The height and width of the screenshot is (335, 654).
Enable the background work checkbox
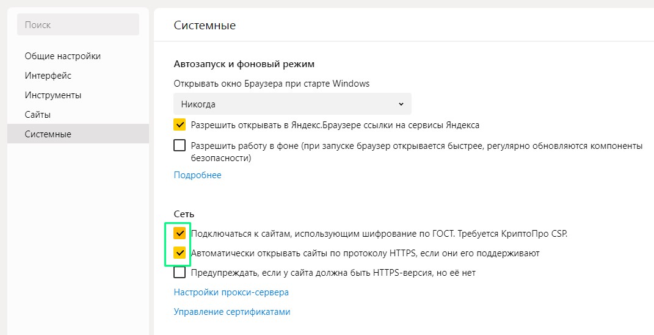pyautogui.click(x=180, y=145)
